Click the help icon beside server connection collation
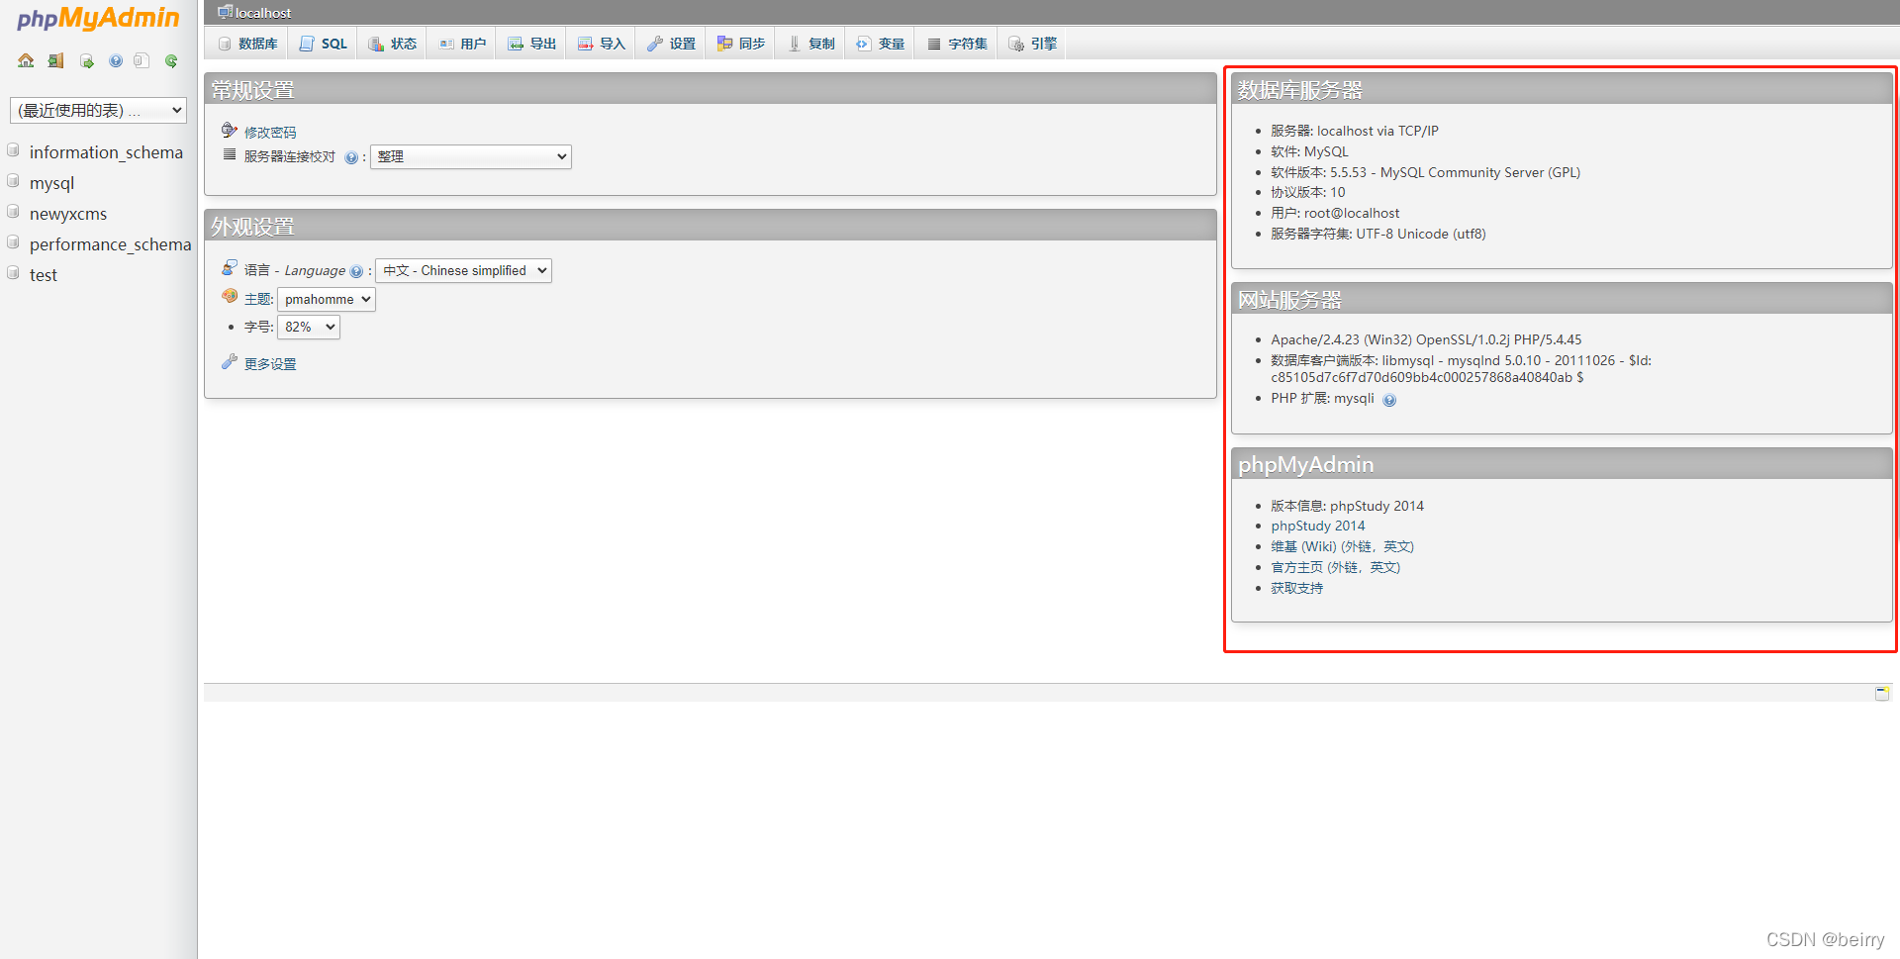The width and height of the screenshot is (1900, 959). 351,157
